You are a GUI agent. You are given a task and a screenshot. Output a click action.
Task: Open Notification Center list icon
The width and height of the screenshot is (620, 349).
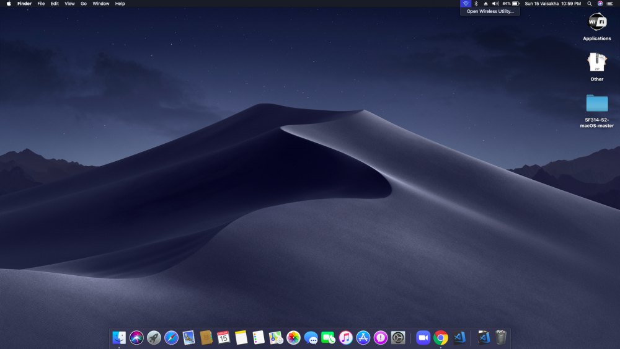610,4
